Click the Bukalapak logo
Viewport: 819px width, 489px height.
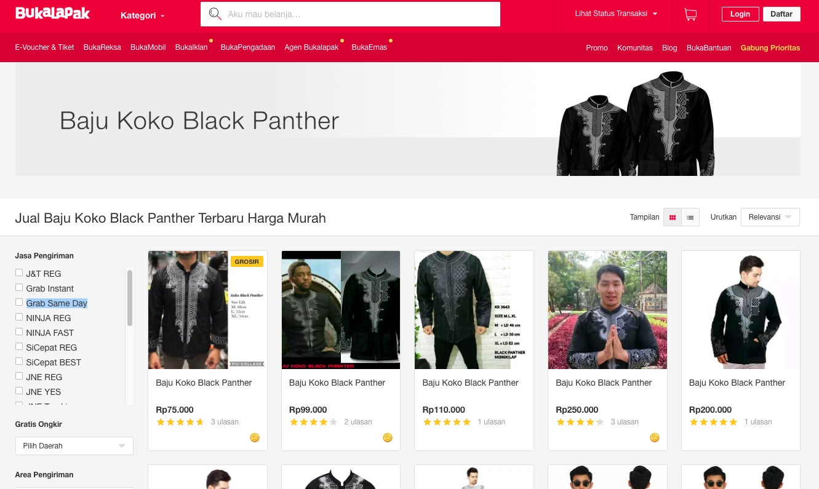tap(53, 14)
